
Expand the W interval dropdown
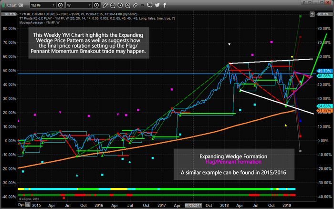pos(90,5)
